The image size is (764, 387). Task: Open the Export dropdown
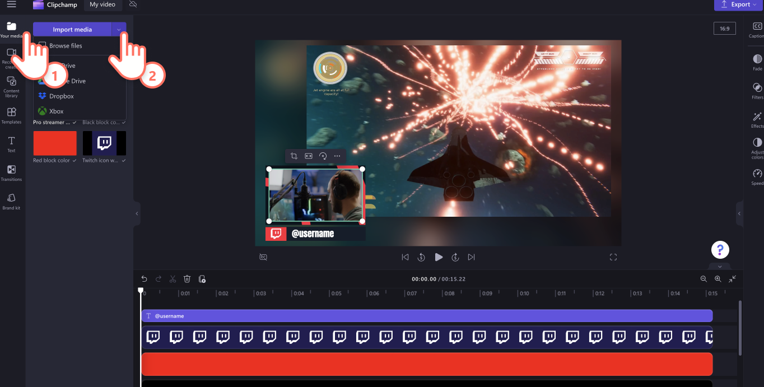(x=739, y=4)
